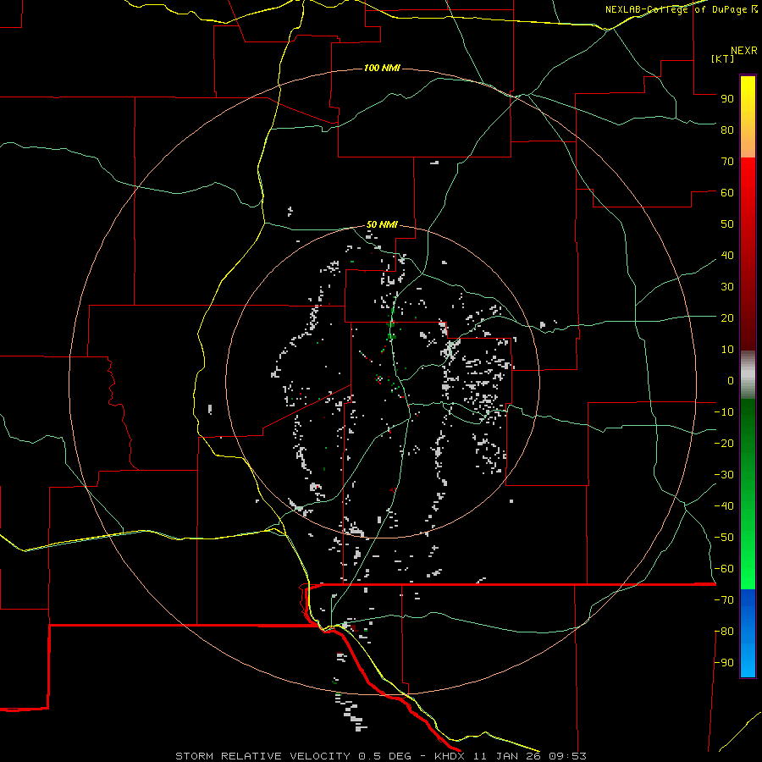Screen dimensions: 762x762
Task: Click the -20 scale label
Action: click(x=724, y=443)
